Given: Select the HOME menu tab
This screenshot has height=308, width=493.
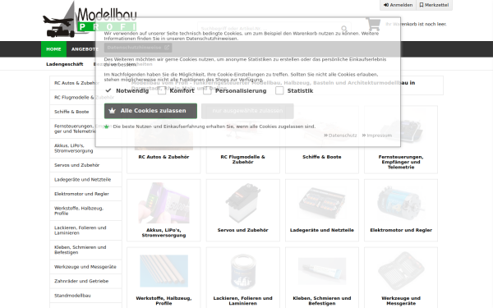Looking at the screenshot, I should pos(53,49).
